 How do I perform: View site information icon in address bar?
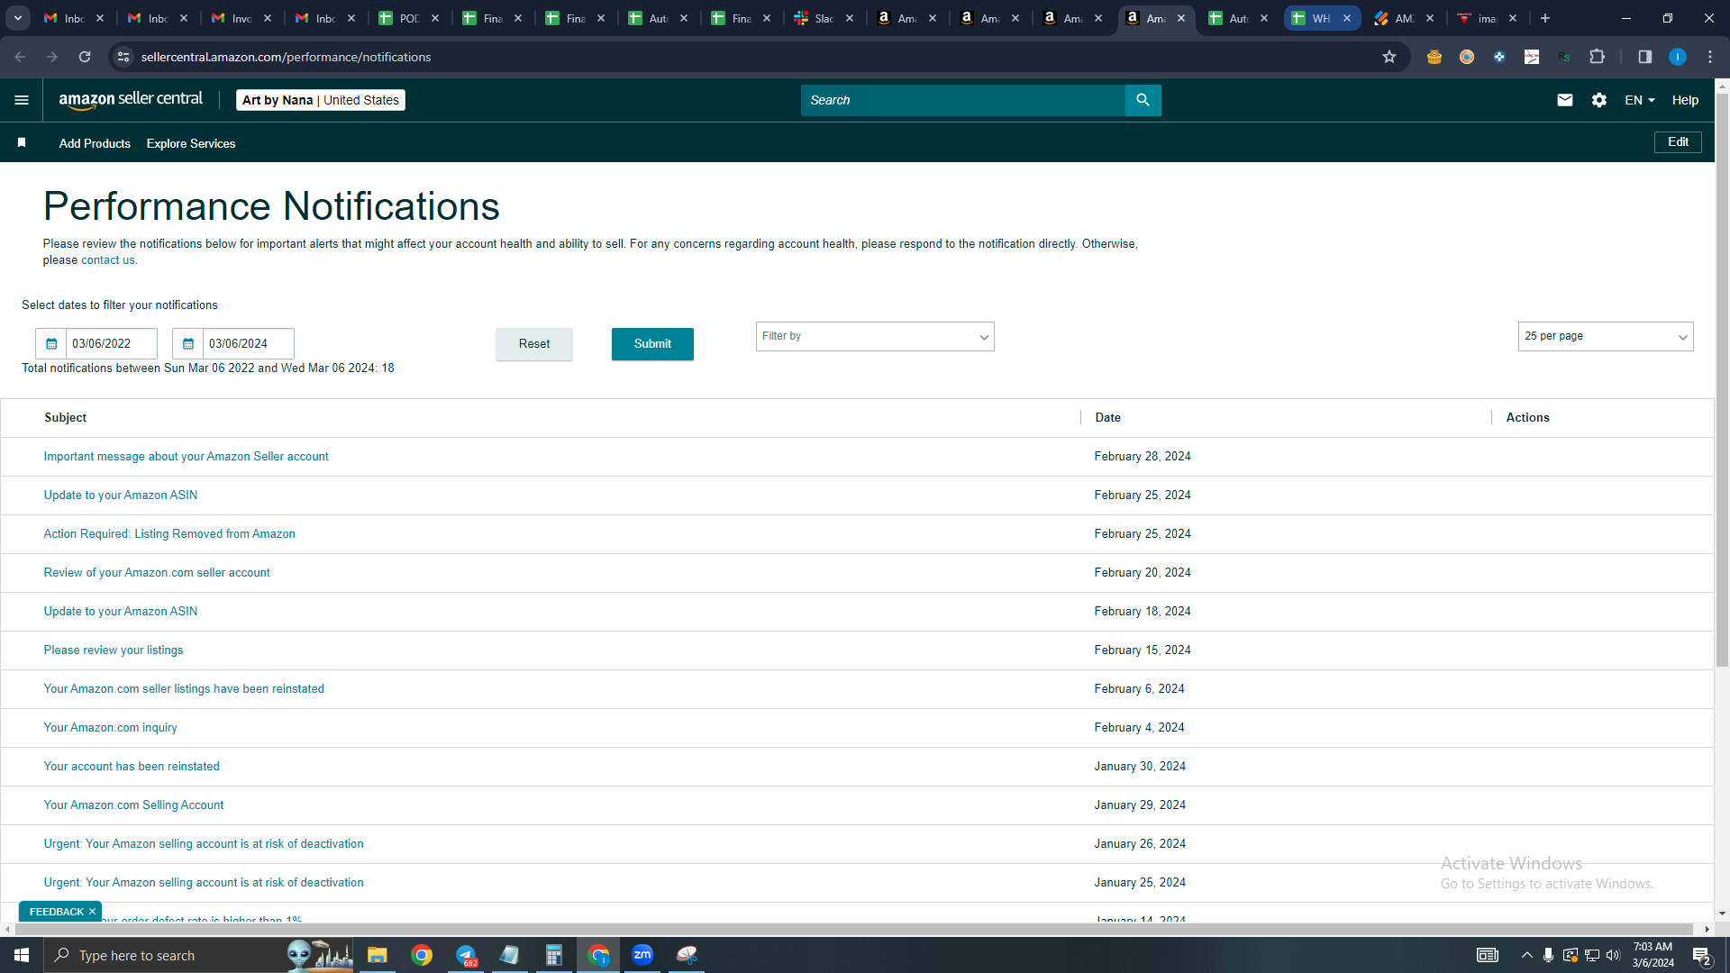tap(123, 57)
